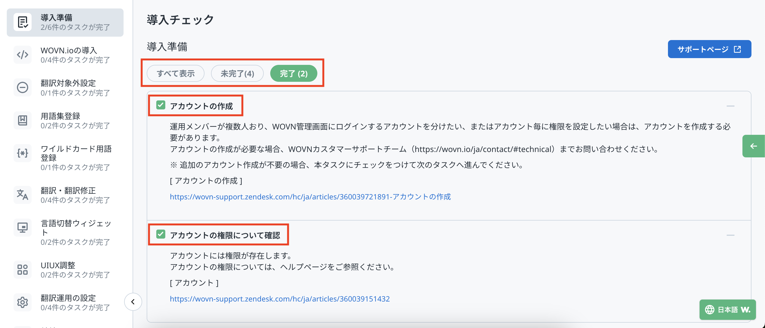The image size is (765, 328).
Task: Select the 翻訳対象外設定 minus-circle icon
Action: (x=23, y=87)
